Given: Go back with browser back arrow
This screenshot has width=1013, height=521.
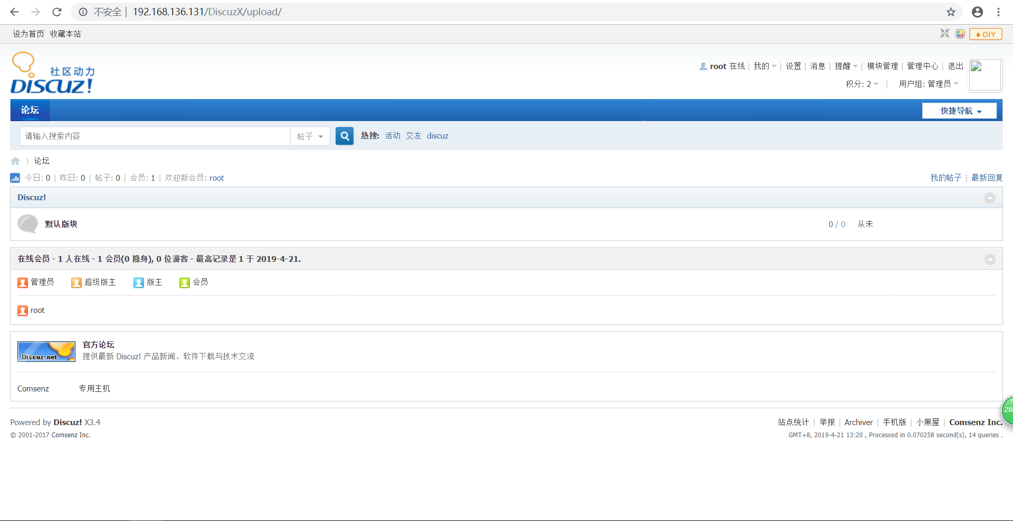Looking at the screenshot, I should click(x=15, y=12).
